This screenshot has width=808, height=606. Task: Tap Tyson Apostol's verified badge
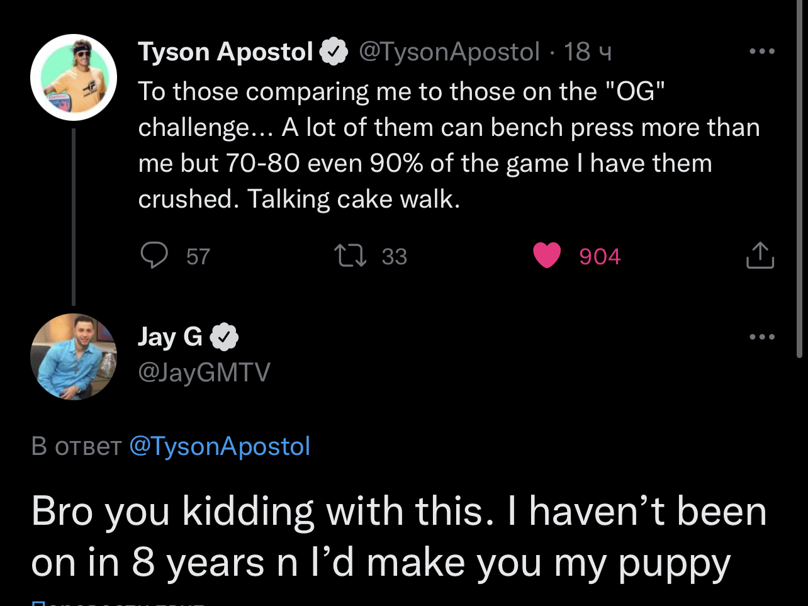tap(334, 52)
